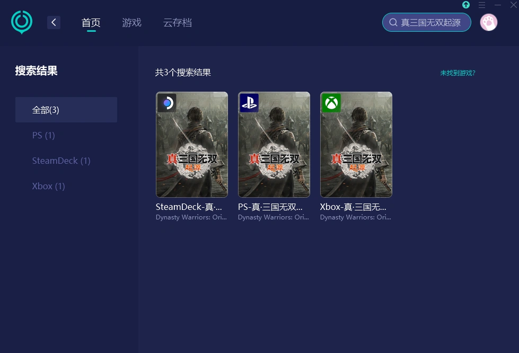
Task: Click the green update arrow icon
Action: pos(465,5)
